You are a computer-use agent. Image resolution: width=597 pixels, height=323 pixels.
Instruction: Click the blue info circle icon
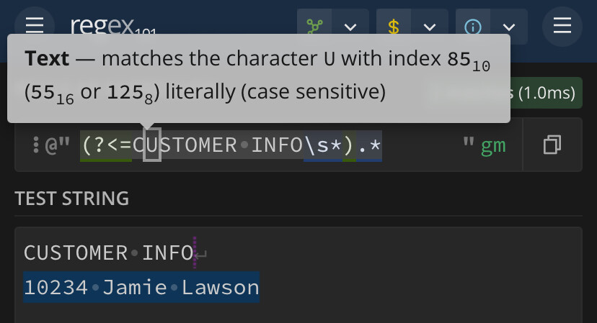473,27
